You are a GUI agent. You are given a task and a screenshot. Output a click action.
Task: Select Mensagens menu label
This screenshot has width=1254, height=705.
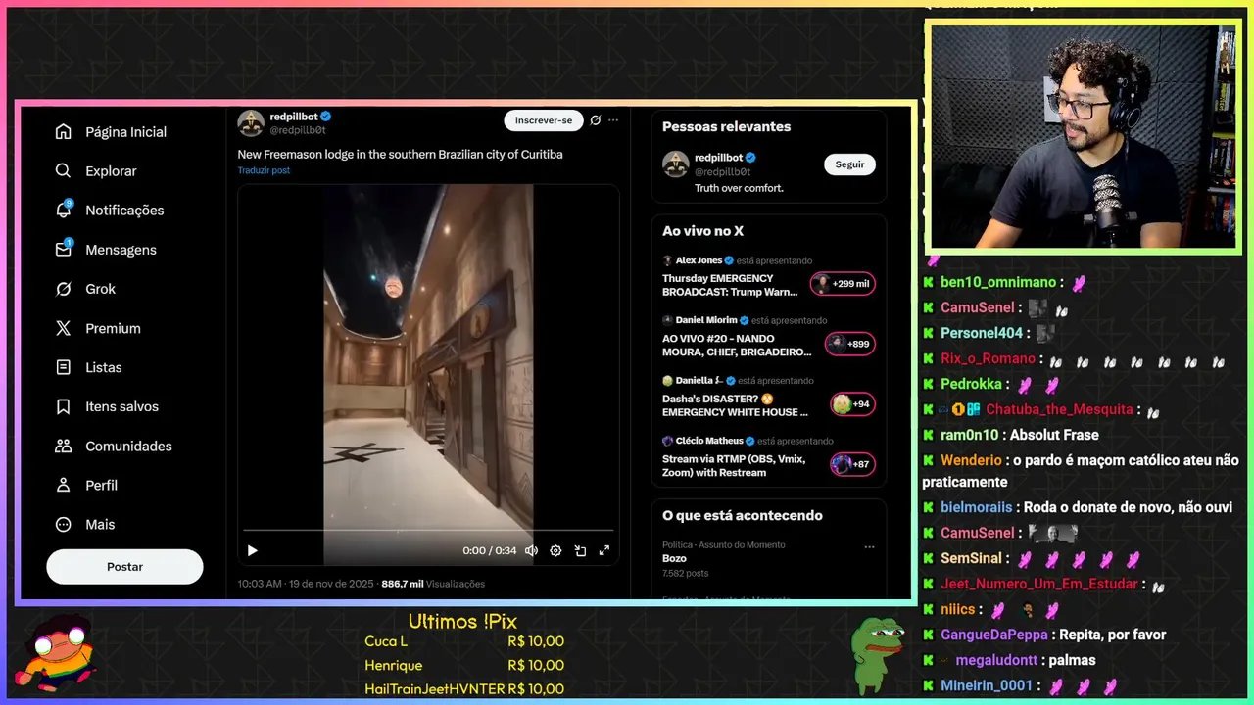click(x=121, y=250)
